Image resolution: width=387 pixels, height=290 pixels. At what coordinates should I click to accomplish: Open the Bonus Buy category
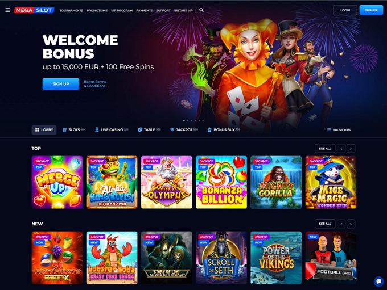[x=224, y=130]
